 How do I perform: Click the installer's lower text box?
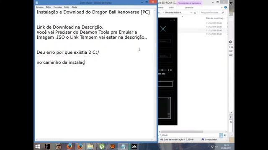tap(165, 84)
